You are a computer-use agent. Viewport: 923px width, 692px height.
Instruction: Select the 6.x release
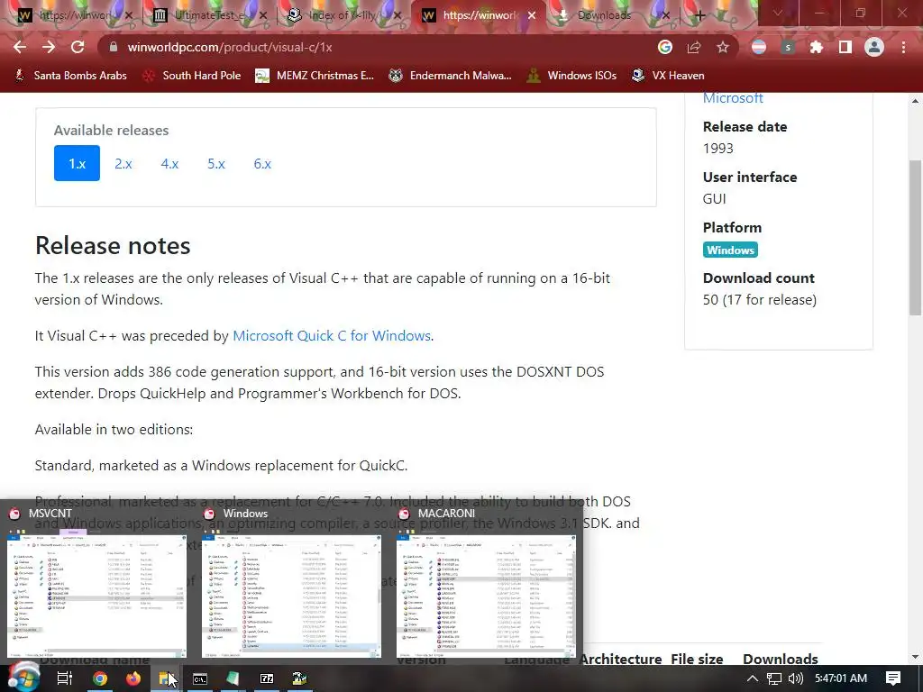tap(262, 163)
